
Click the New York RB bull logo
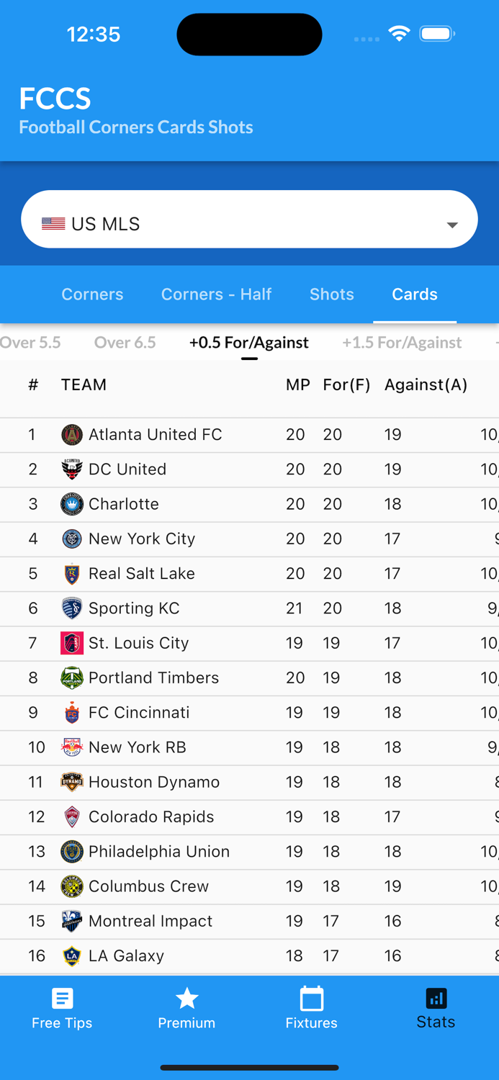tap(72, 747)
